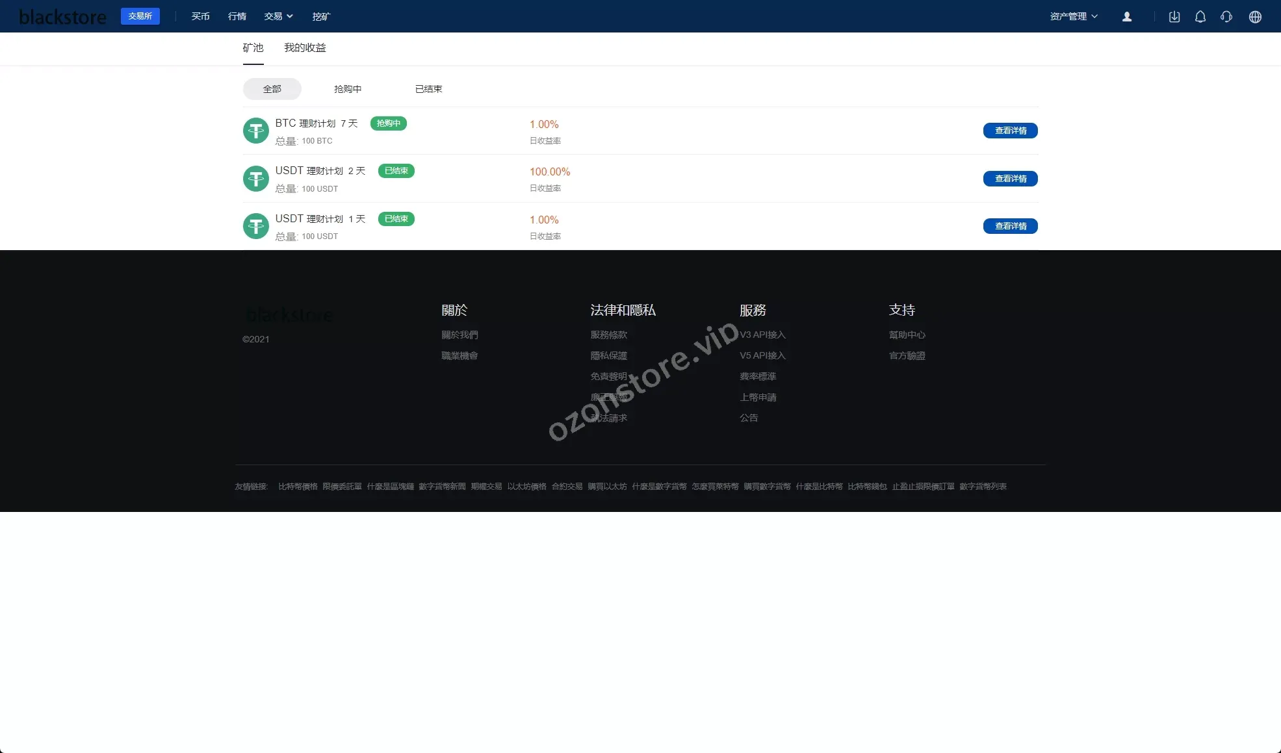
Task: Open the 行情 menu item
Action: (x=237, y=16)
